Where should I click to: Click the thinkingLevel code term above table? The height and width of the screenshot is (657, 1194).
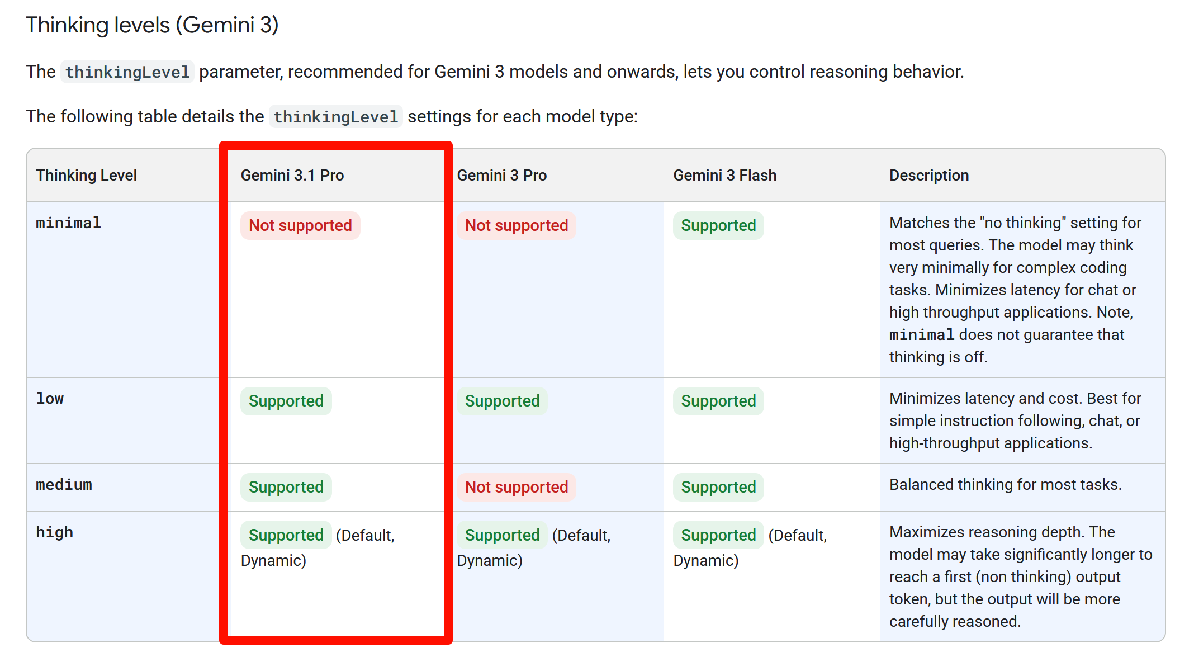335,117
